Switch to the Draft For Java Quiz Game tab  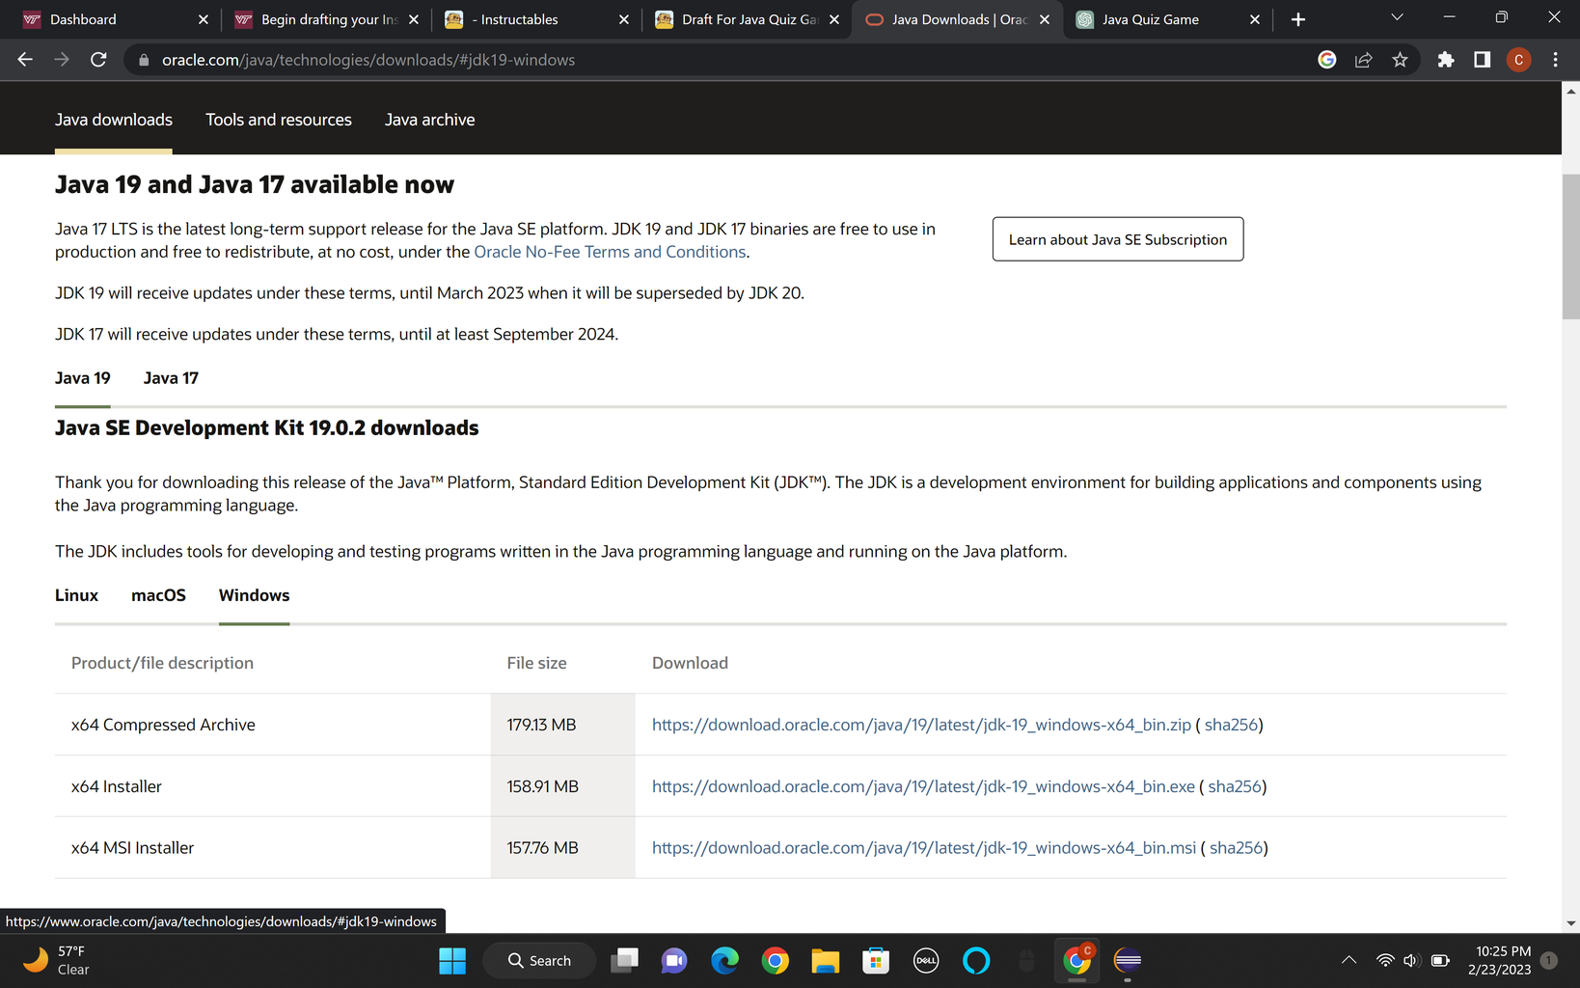click(x=749, y=19)
